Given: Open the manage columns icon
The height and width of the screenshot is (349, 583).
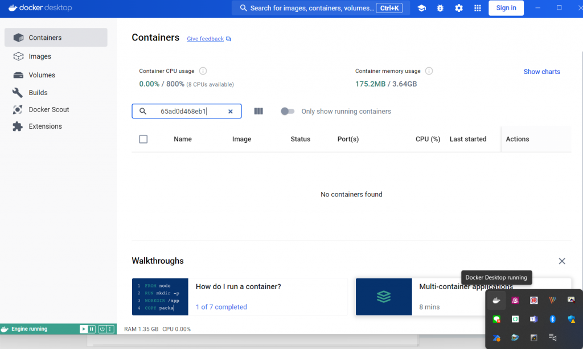Looking at the screenshot, I should point(258,111).
